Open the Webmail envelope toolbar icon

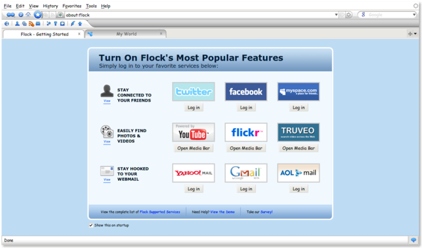point(38,23)
